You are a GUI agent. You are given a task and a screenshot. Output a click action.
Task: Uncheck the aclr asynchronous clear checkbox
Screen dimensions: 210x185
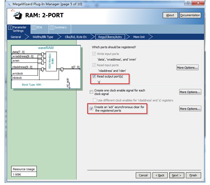point(91,109)
